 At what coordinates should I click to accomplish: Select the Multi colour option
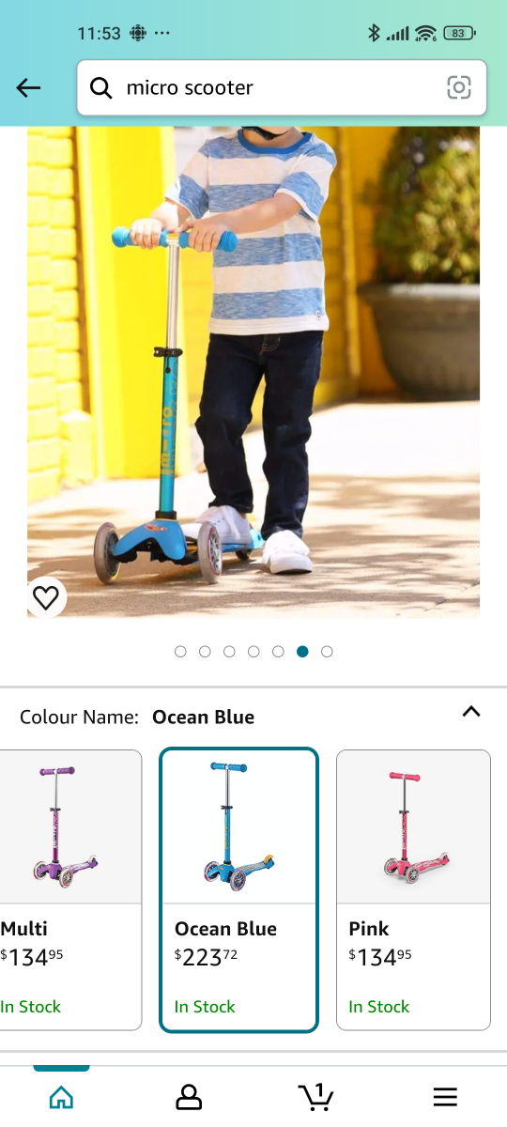click(x=70, y=890)
